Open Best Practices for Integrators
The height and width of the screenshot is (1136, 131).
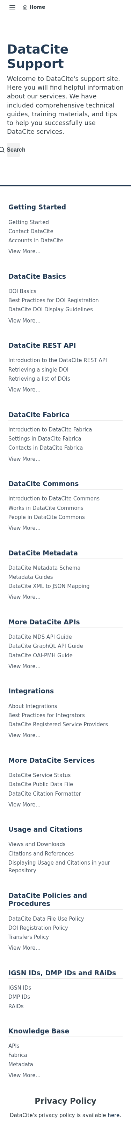[x=46, y=715]
